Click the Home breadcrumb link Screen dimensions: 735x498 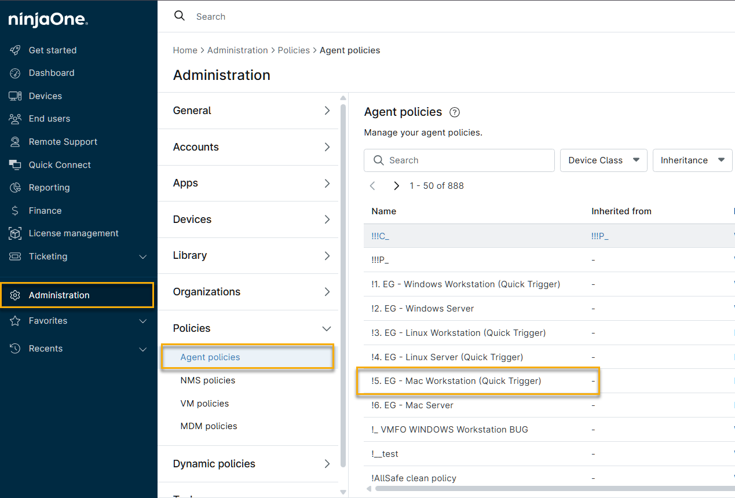point(185,50)
